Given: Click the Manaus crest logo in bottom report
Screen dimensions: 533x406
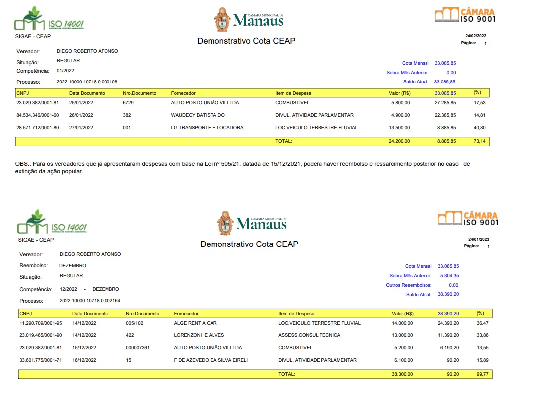Looking at the screenshot, I should pos(252,223).
